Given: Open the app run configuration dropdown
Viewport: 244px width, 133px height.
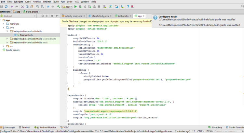Looking at the screenshot, I should pos(67,6).
